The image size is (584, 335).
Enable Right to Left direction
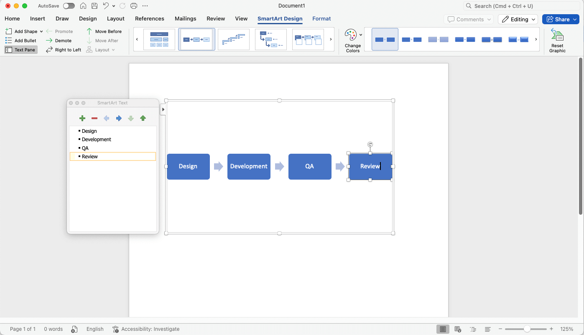click(63, 49)
